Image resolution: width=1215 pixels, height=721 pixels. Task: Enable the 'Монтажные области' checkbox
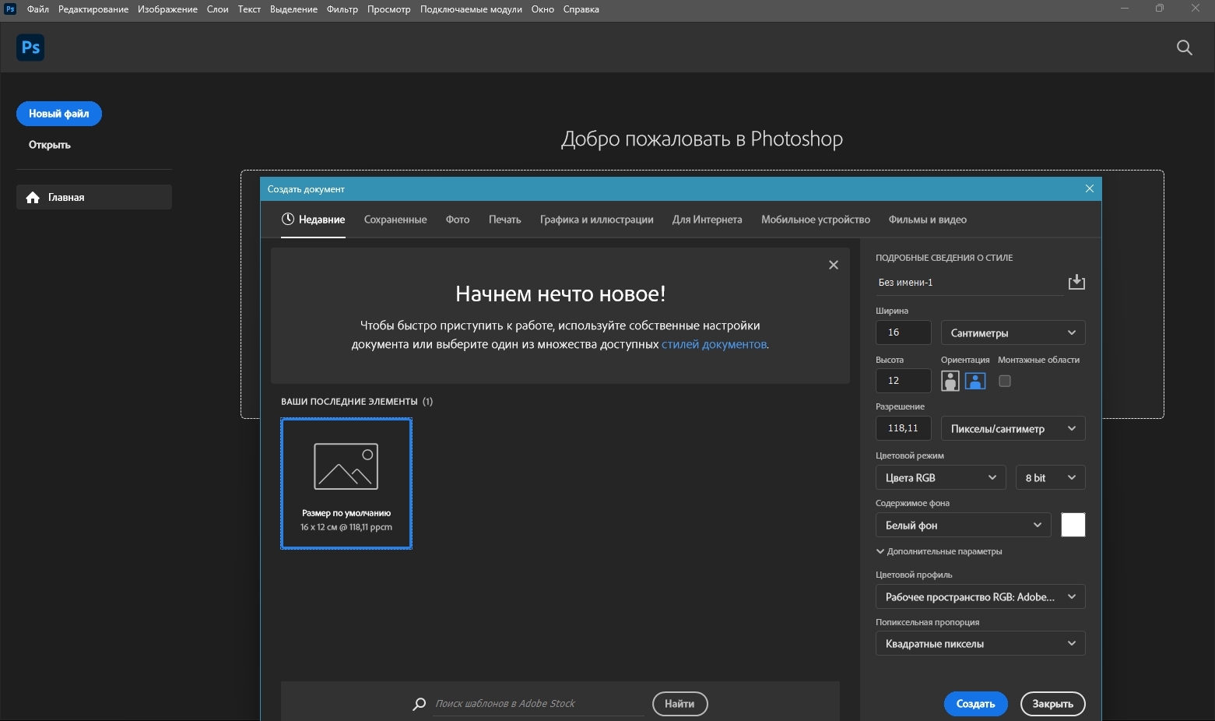pyautogui.click(x=1005, y=381)
